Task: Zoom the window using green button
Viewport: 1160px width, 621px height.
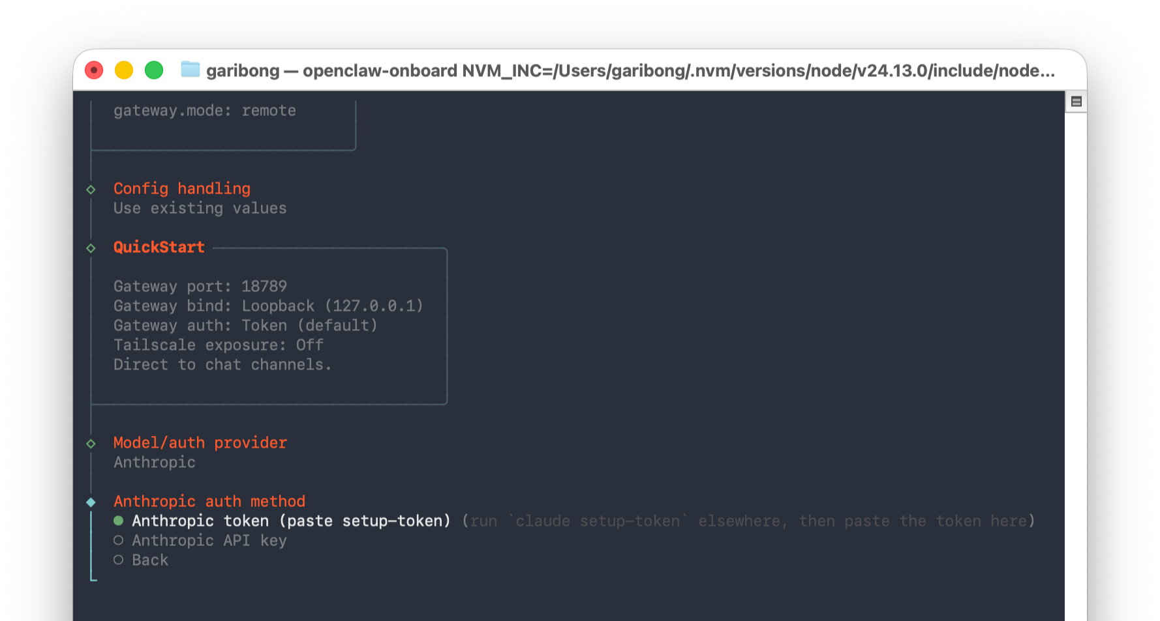Action: [154, 70]
